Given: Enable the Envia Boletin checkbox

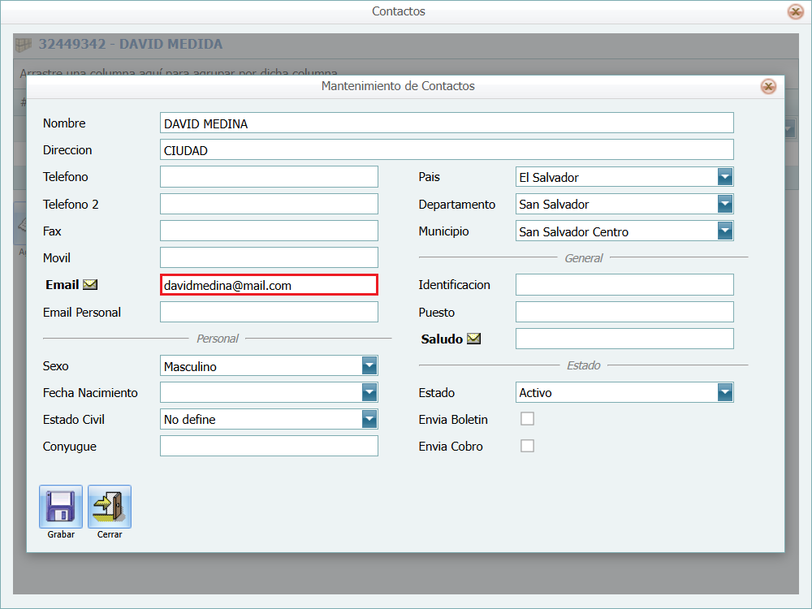Looking at the screenshot, I should pos(527,419).
